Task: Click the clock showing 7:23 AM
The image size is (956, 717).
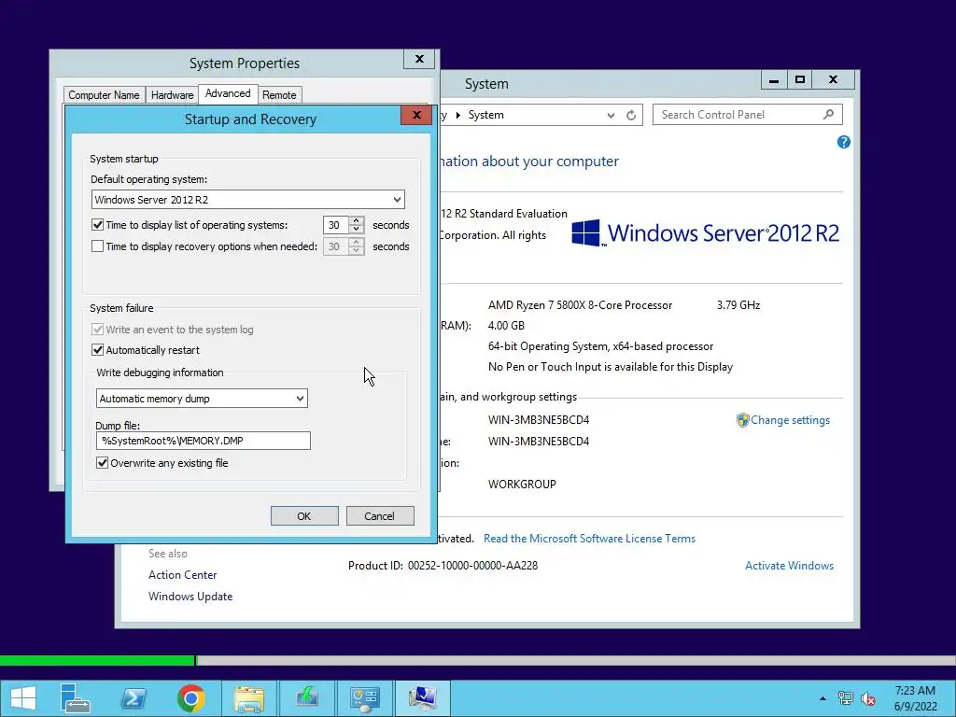Action: tap(915, 691)
